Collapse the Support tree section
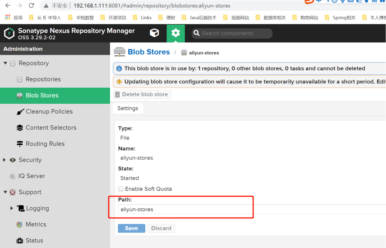Screen dimensions: 386x248 5,192
